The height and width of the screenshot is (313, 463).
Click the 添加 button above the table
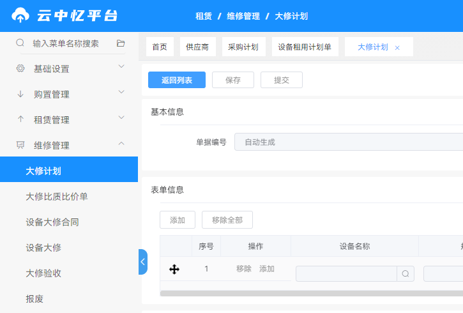(178, 220)
